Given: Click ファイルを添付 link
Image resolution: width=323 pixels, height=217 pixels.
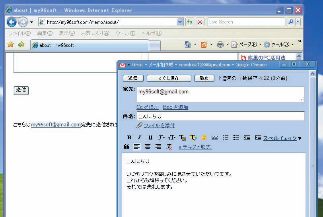Looking at the screenshot, I should pos(159,125).
